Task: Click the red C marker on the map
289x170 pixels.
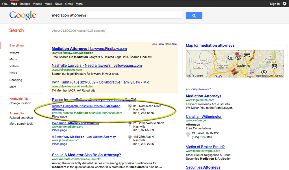Action: coord(234,71)
